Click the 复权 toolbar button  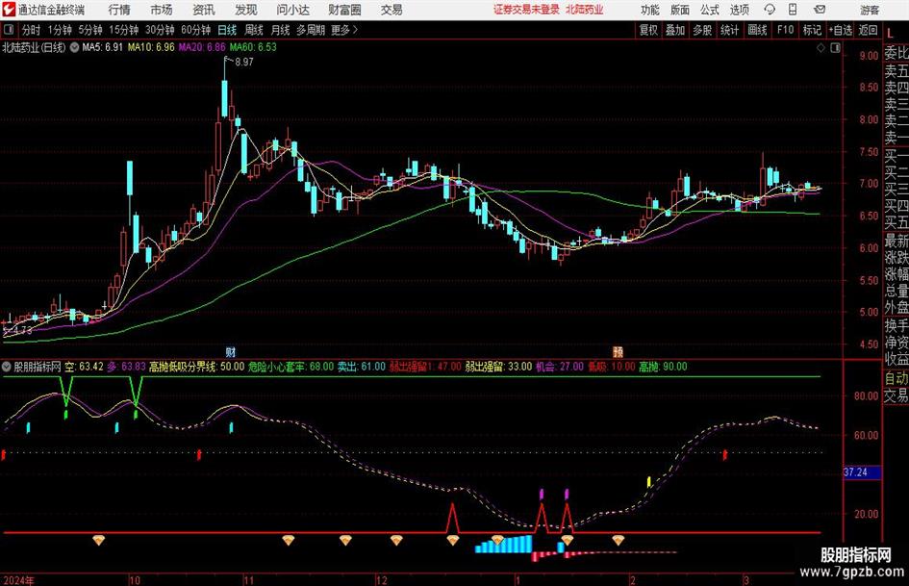click(x=648, y=30)
